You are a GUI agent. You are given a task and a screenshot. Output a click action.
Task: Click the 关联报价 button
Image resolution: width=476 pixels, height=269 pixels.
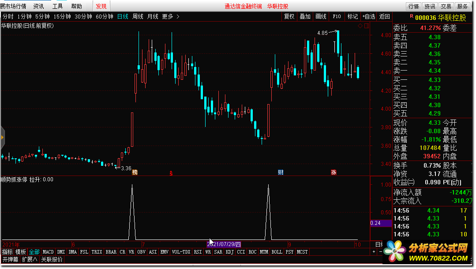52,259
